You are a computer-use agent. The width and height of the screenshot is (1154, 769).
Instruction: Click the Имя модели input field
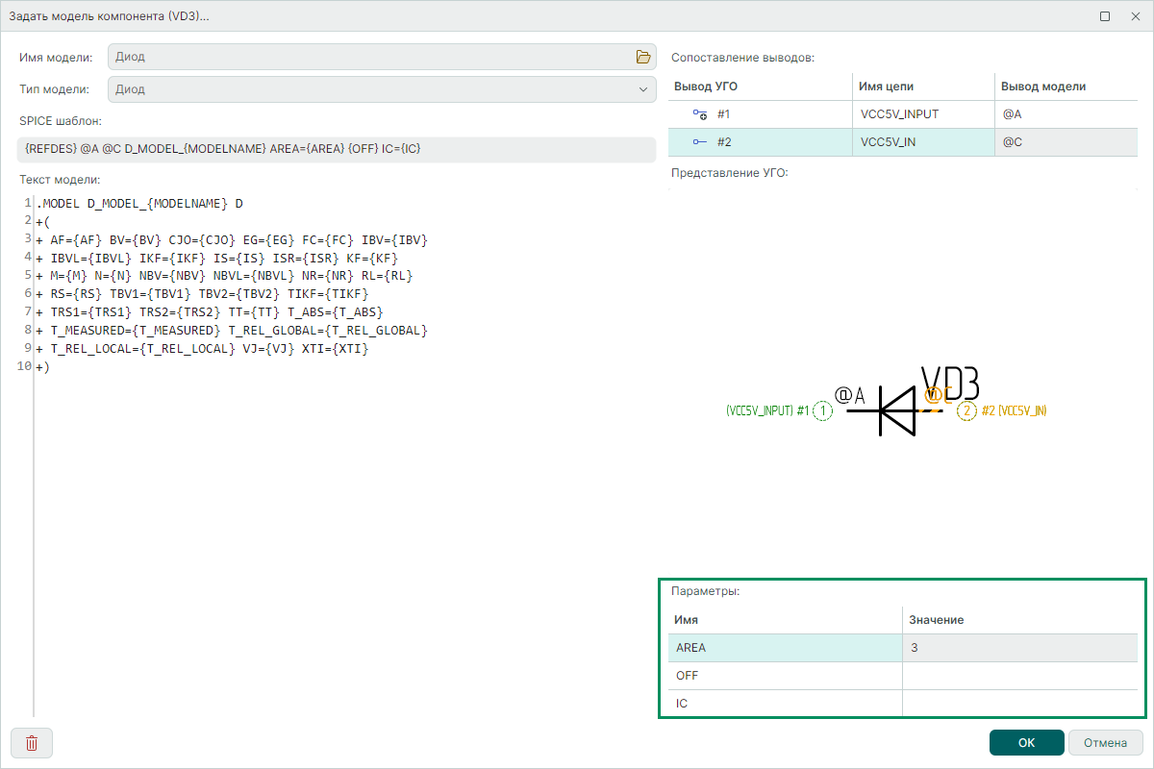pyautogui.click(x=370, y=57)
